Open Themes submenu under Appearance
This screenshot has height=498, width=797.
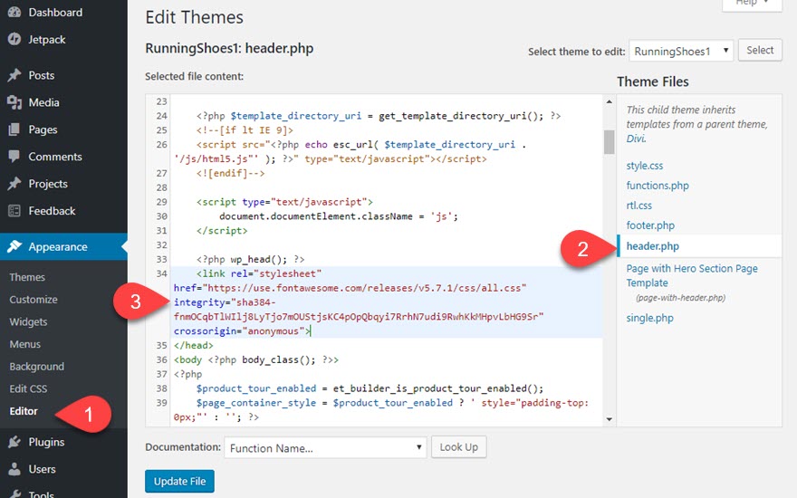[27, 277]
